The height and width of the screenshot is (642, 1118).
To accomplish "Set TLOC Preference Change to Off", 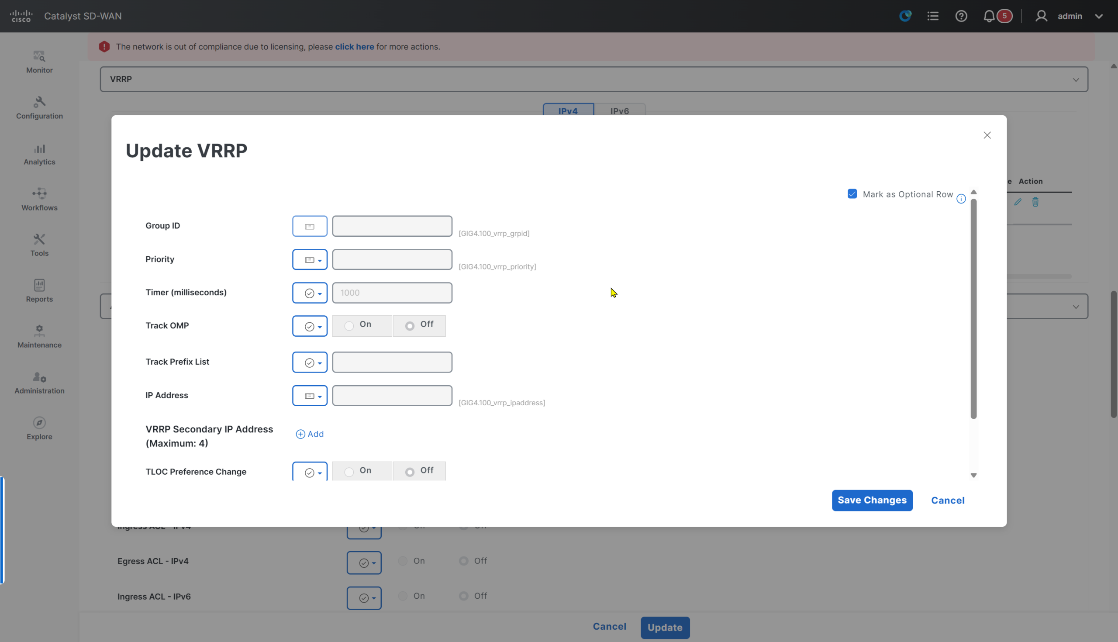I will 410,472.
